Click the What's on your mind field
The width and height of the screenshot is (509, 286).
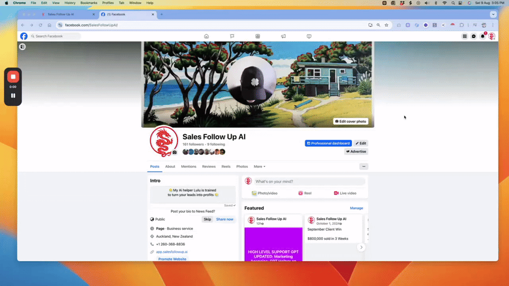point(309,182)
